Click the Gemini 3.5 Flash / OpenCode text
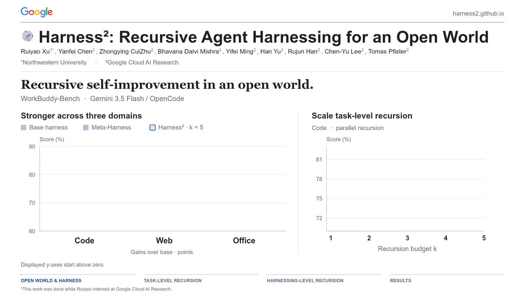Screen dimensions: 525x295 (137, 98)
